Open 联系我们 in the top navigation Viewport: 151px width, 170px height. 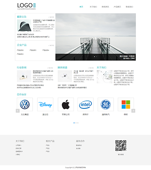129,7
